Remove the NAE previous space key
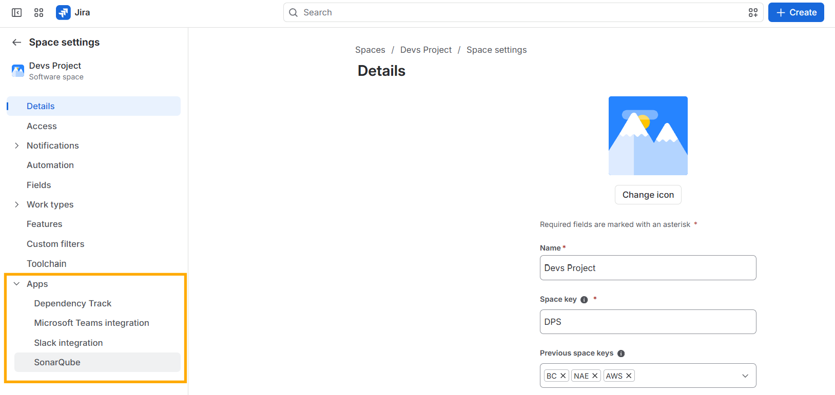835x395 pixels. pos(595,376)
